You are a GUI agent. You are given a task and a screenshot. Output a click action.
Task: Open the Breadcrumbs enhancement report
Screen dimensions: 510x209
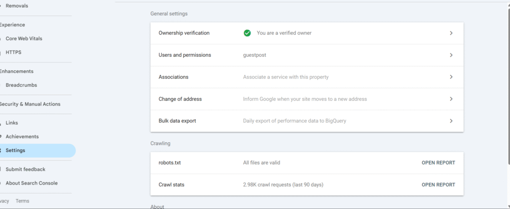[x=21, y=85]
